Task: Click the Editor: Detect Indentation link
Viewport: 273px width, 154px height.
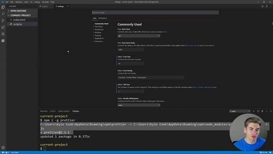Action: coord(202,87)
